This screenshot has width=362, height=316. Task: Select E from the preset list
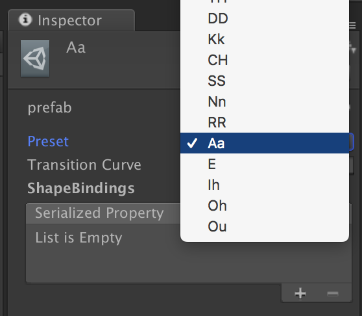click(265, 164)
